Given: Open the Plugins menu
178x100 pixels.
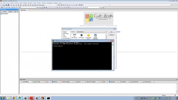Looking at the screenshot, I should [44, 3].
